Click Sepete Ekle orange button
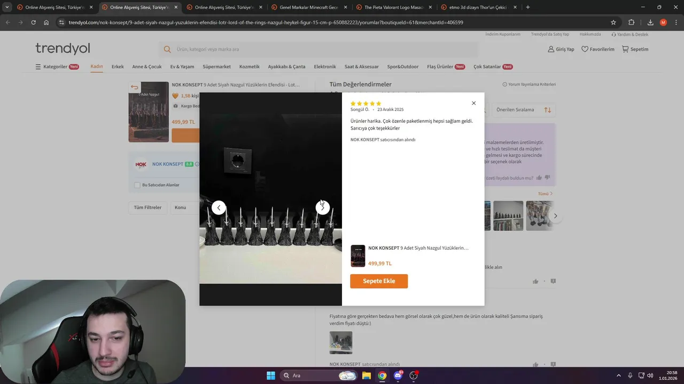The width and height of the screenshot is (684, 384). 379,281
